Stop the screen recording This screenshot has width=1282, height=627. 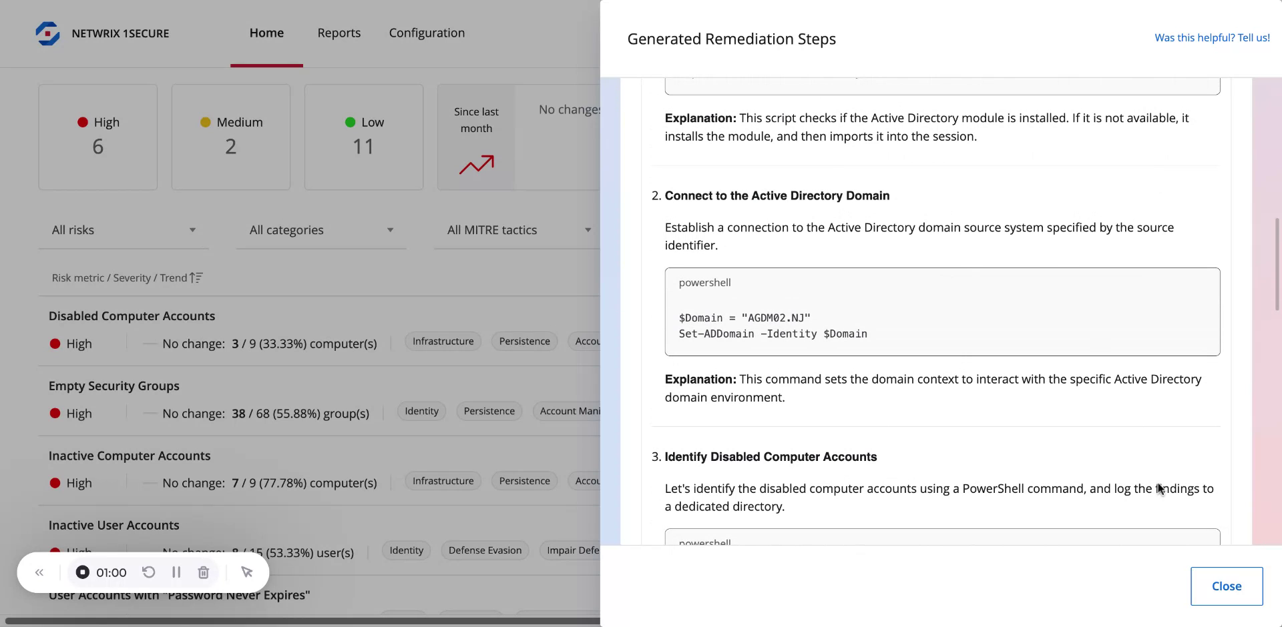tap(82, 572)
